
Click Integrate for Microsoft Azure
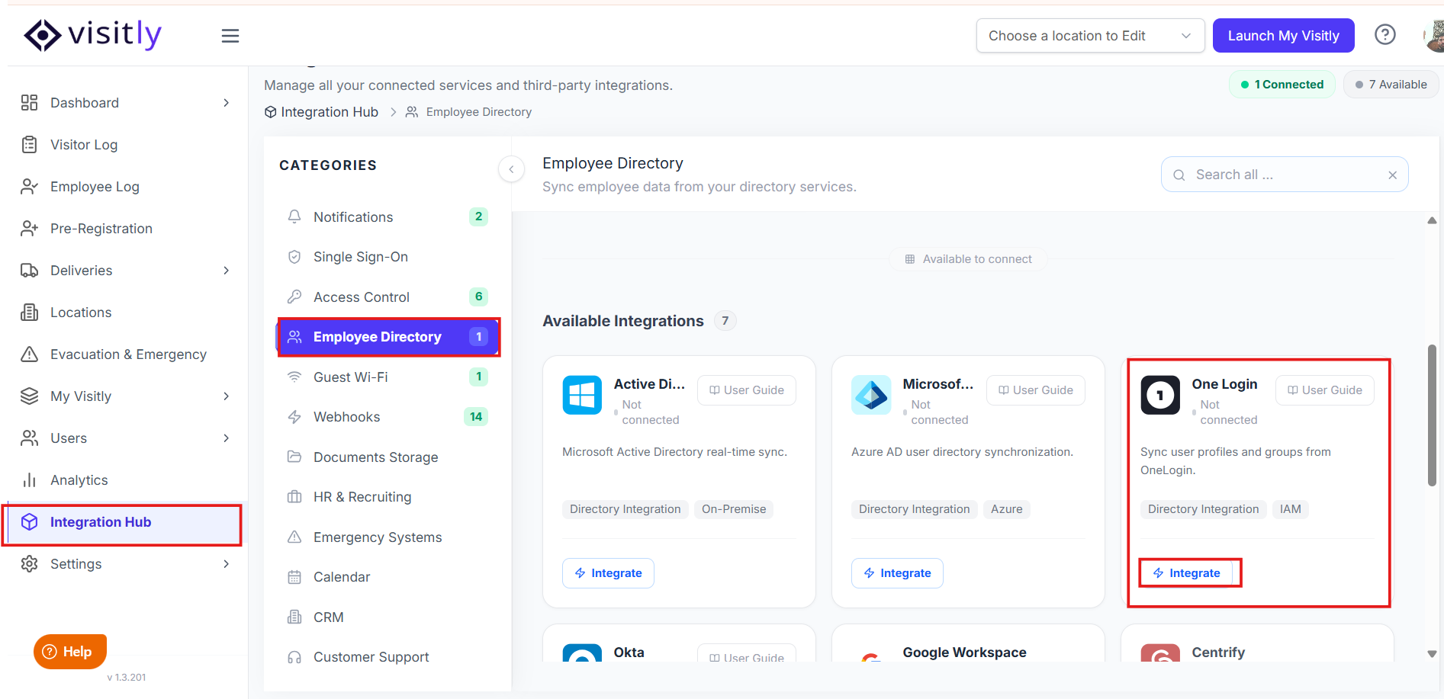pos(897,573)
